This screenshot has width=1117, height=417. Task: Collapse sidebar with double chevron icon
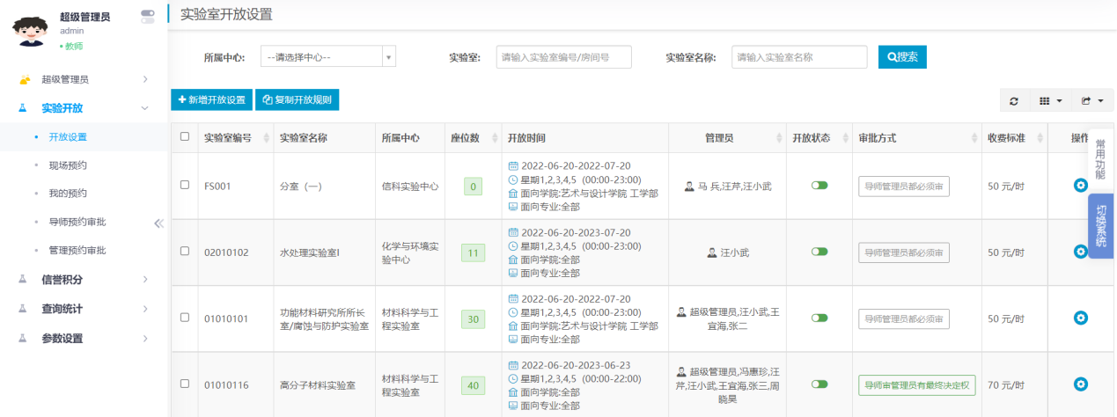(x=158, y=223)
